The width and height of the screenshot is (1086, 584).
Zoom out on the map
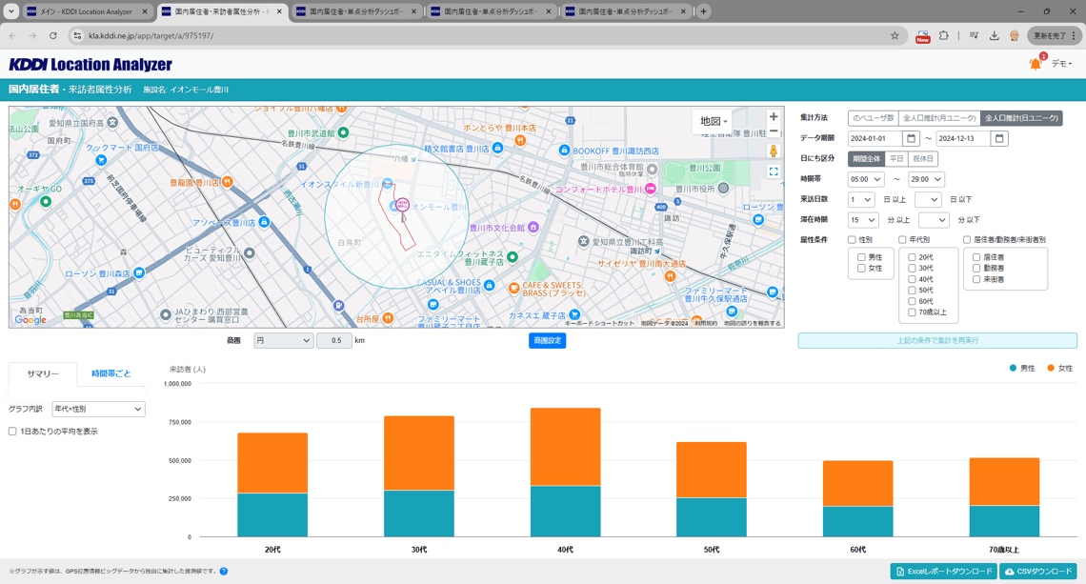(774, 131)
